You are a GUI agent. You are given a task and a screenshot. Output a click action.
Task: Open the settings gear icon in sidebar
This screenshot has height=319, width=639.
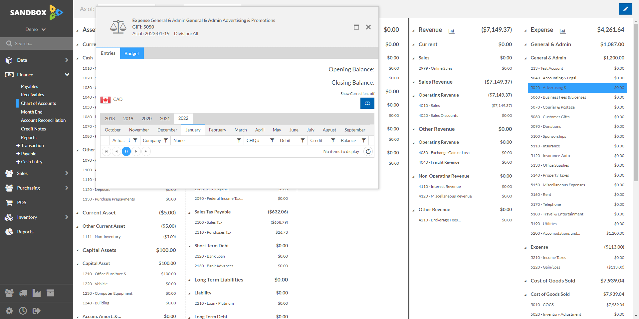(9, 311)
